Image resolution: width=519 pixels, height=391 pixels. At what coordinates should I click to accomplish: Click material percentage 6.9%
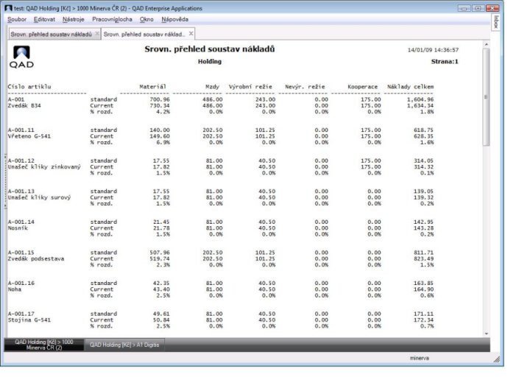(163, 142)
